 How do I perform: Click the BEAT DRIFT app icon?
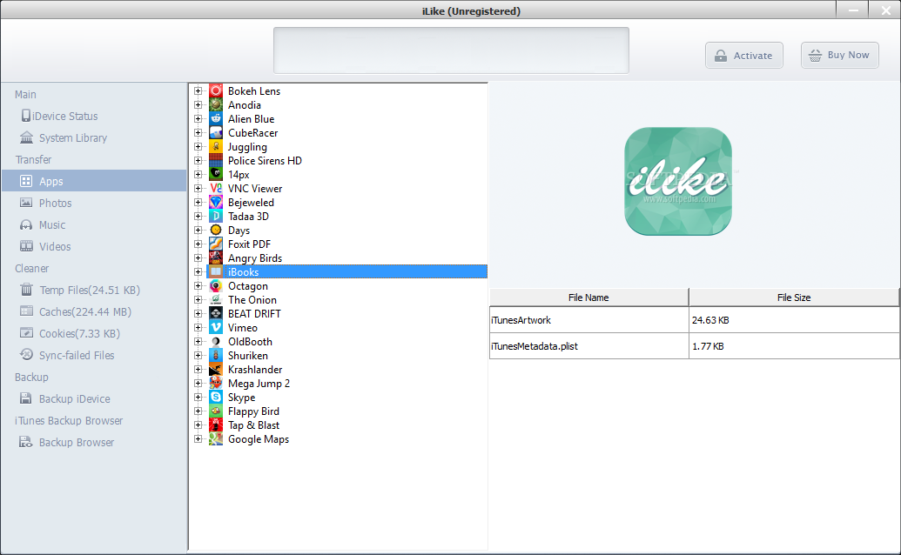point(216,313)
